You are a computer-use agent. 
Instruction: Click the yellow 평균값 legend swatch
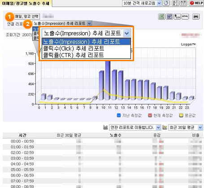(x=181, y=115)
